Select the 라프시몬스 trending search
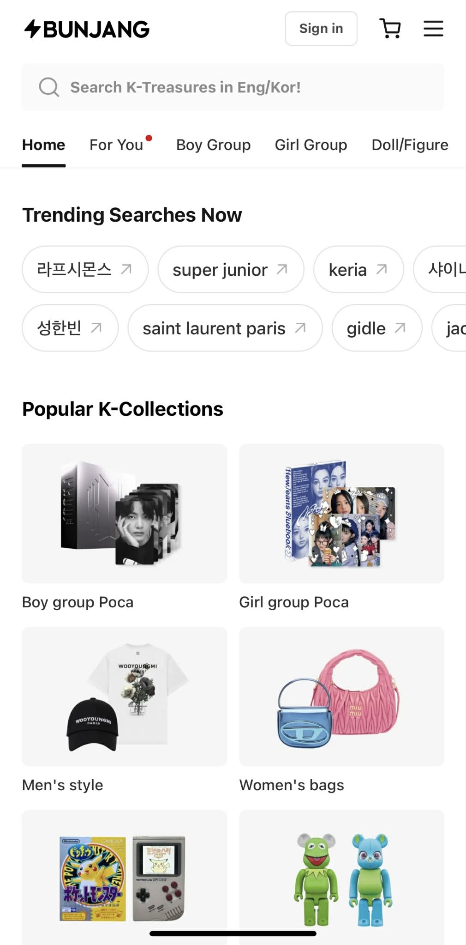 click(74, 269)
